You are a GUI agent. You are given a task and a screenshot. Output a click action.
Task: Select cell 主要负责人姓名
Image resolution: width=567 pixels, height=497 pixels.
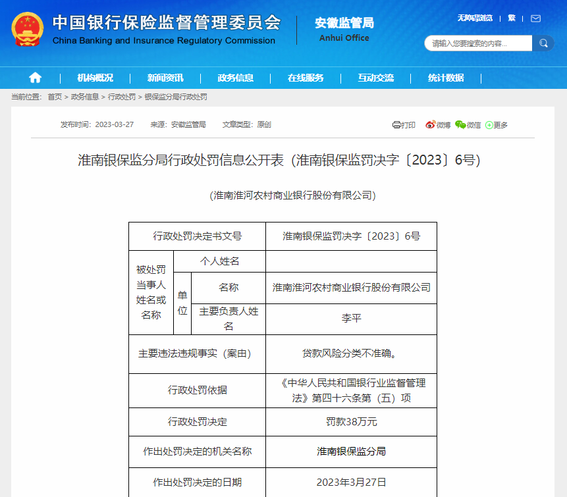(229, 319)
